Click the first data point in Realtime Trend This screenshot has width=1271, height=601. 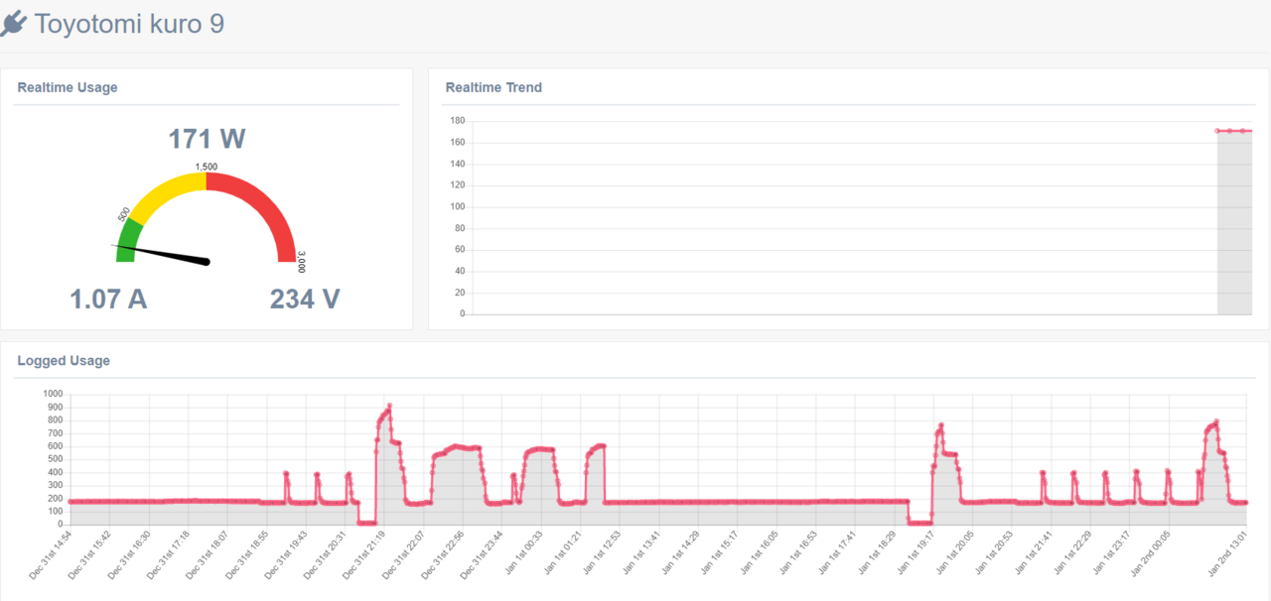(x=1218, y=131)
